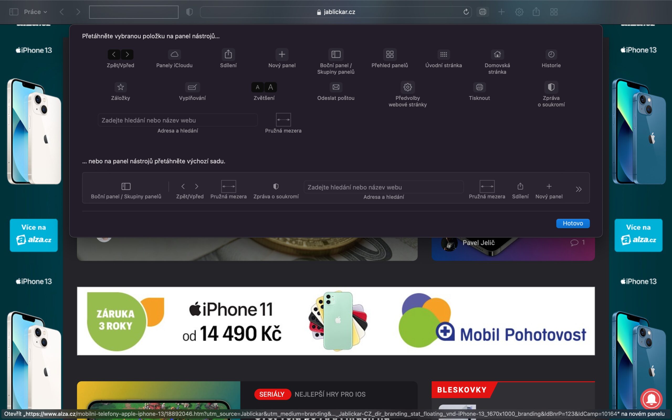Viewport: 672px width, 420px height.
Task: Select the Domovská stránka icon
Action: tap(497, 54)
